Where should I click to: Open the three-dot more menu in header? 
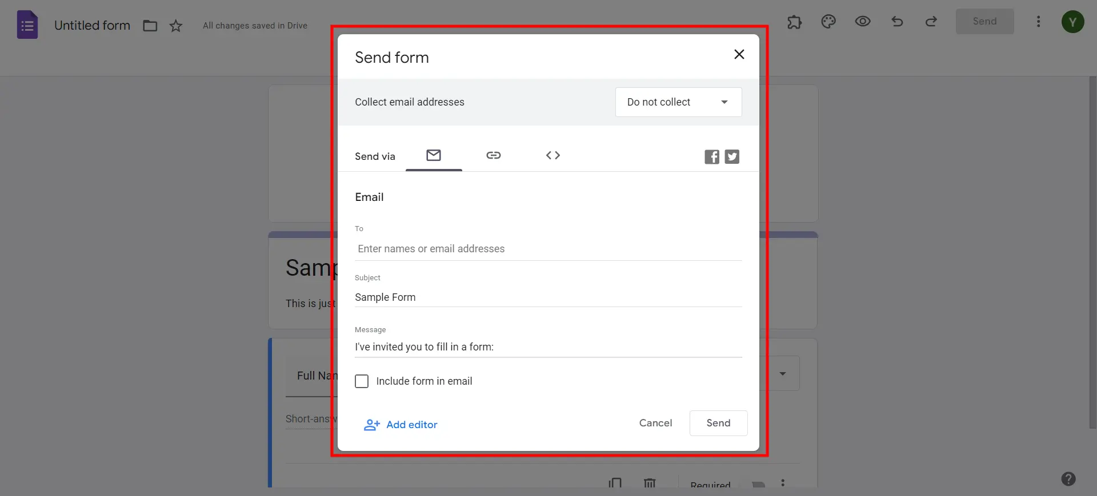pos(1039,22)
